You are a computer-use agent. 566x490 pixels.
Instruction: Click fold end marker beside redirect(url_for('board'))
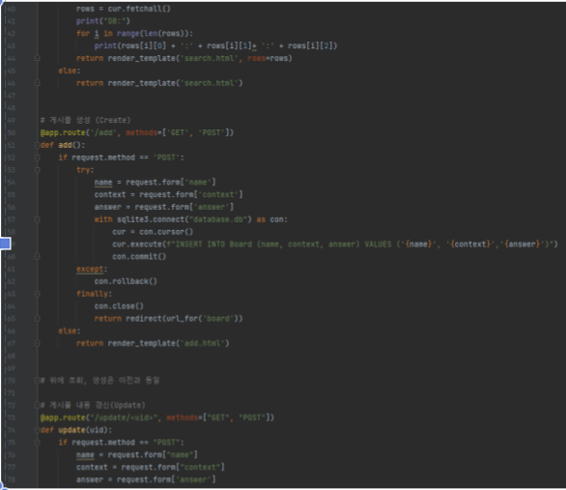[37, 319]
